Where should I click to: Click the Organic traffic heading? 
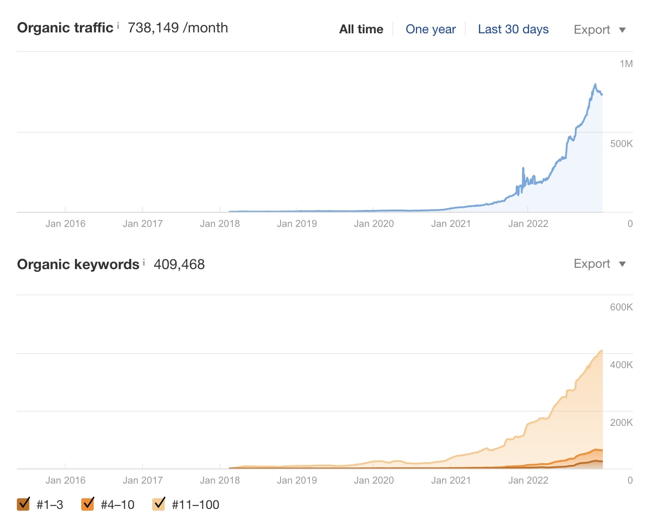pyautogui.click(x=65, y=28)
